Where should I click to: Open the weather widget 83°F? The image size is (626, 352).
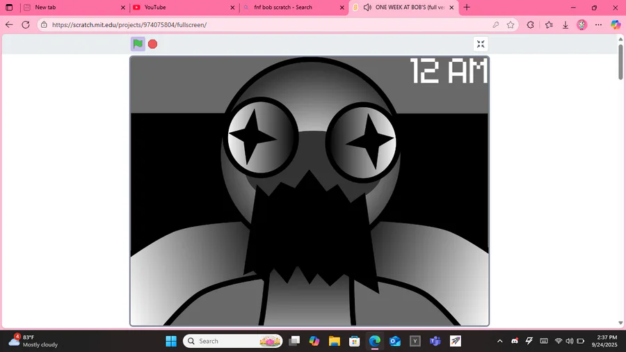pyautogui.click(x=33, y=341)
